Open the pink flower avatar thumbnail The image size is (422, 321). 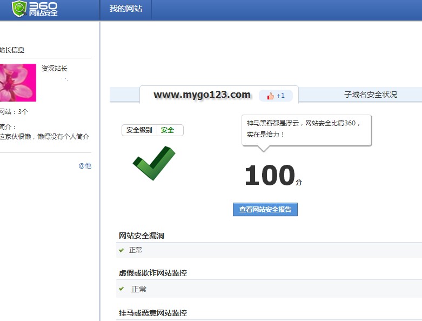click(18, 82)
